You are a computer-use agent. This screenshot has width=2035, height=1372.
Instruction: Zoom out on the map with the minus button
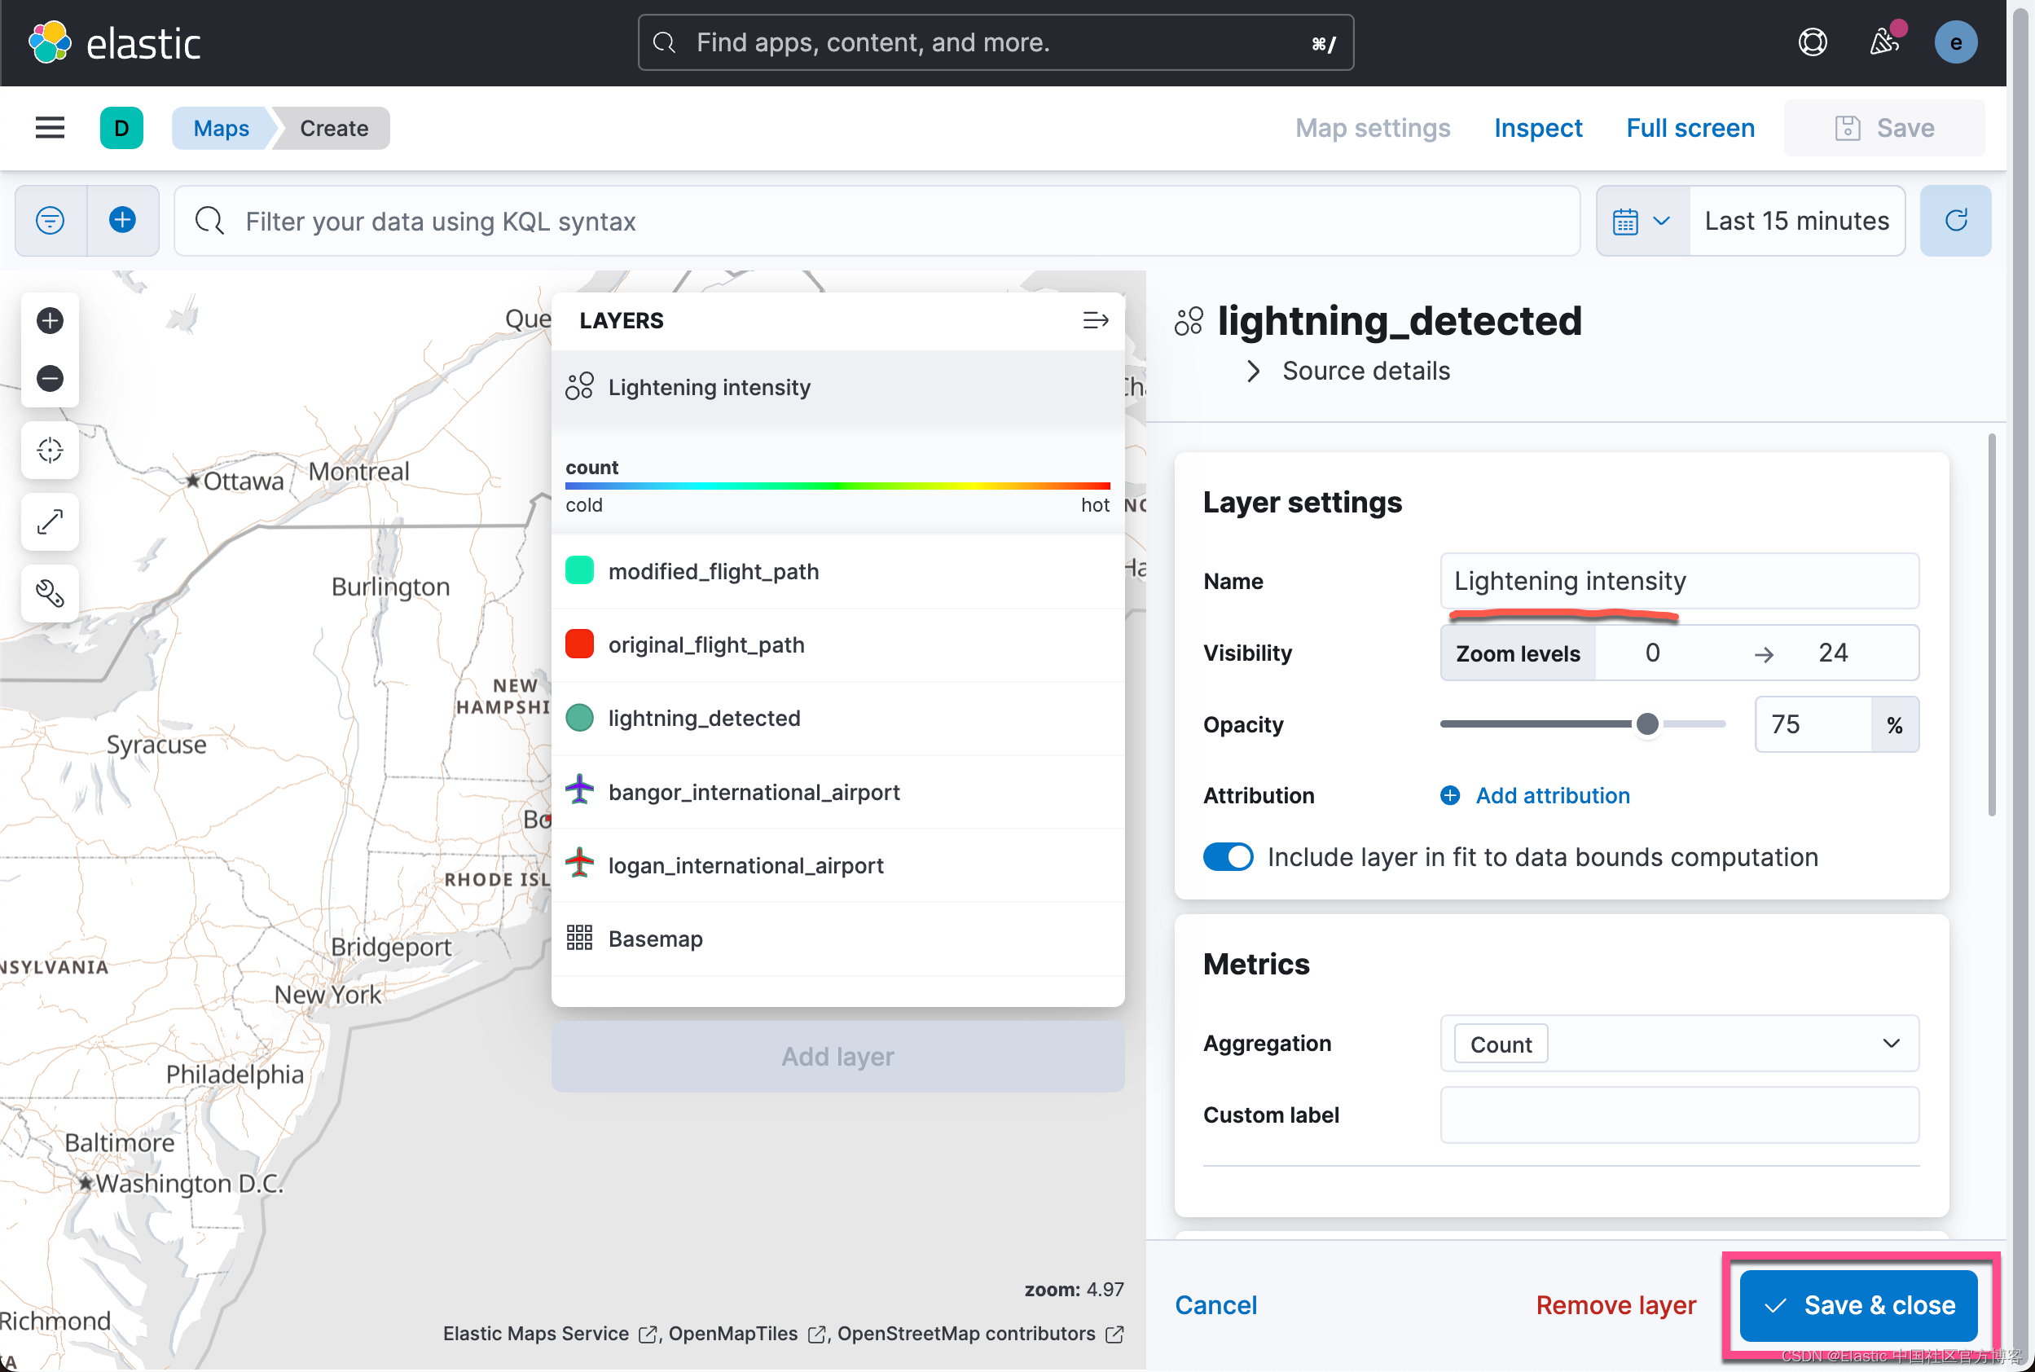point(50,378)
